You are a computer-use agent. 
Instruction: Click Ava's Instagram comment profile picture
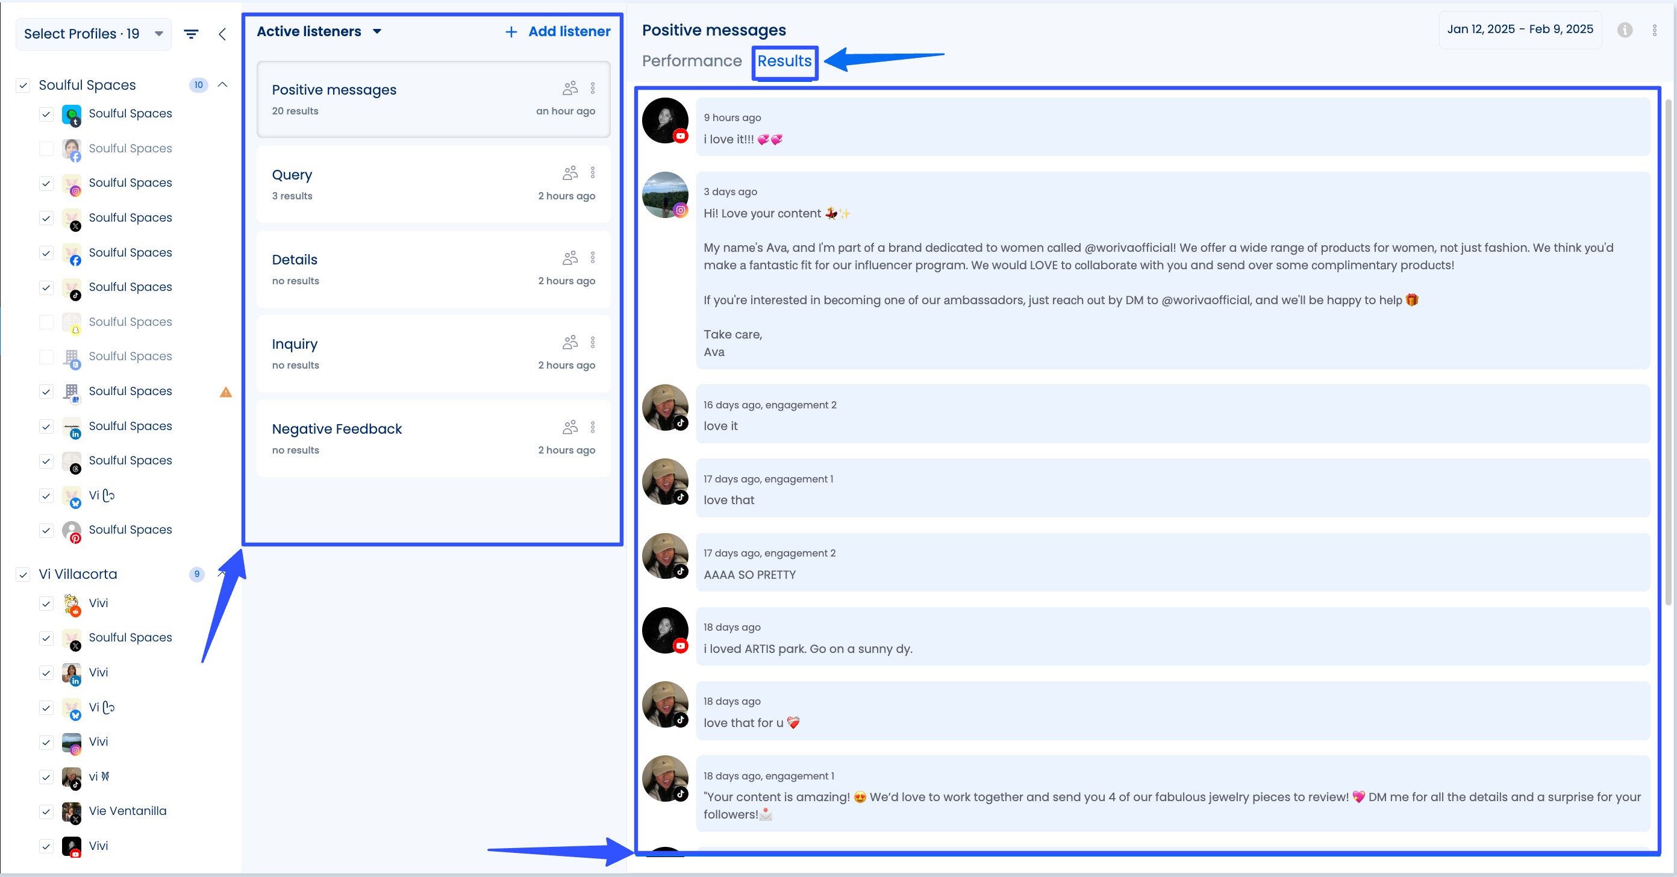pyautogui.click(x=666, y=195)
